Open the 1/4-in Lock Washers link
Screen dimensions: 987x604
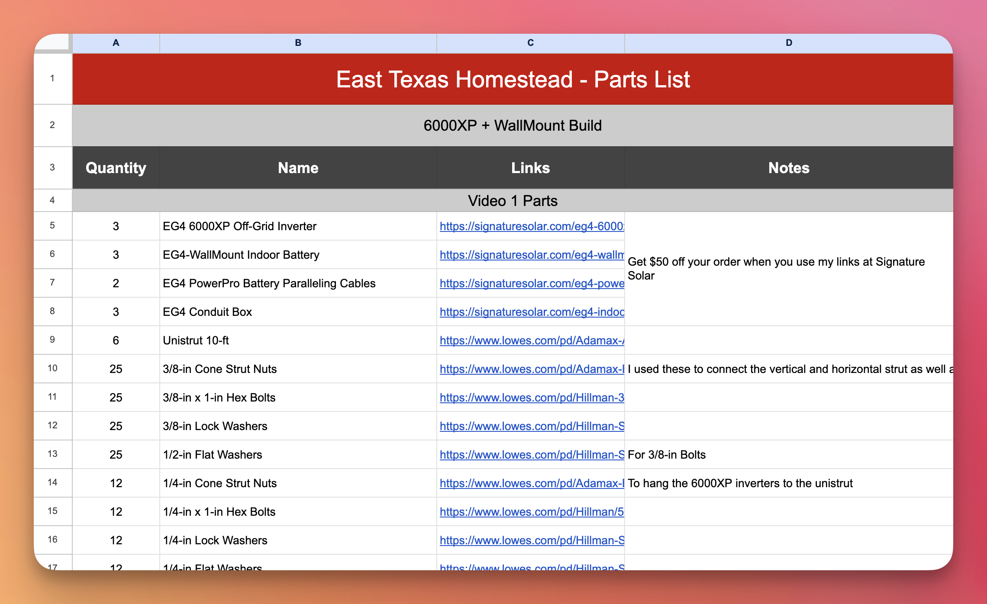coord(532,540)
